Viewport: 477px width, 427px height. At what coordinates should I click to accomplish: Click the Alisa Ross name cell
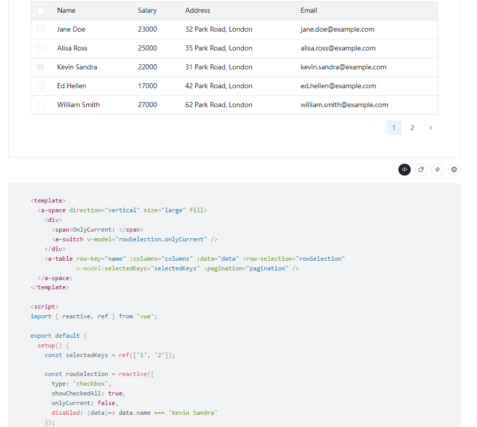[x=72, y=48]
